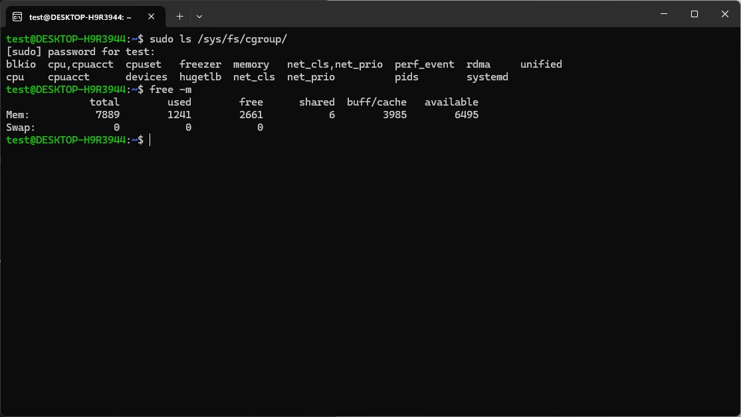The image size is (741, 417).
Task: Click the total memory value 7889
Action: tap(107, 115)
